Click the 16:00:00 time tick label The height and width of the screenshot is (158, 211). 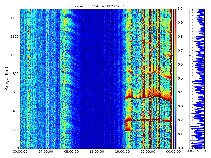122,152
